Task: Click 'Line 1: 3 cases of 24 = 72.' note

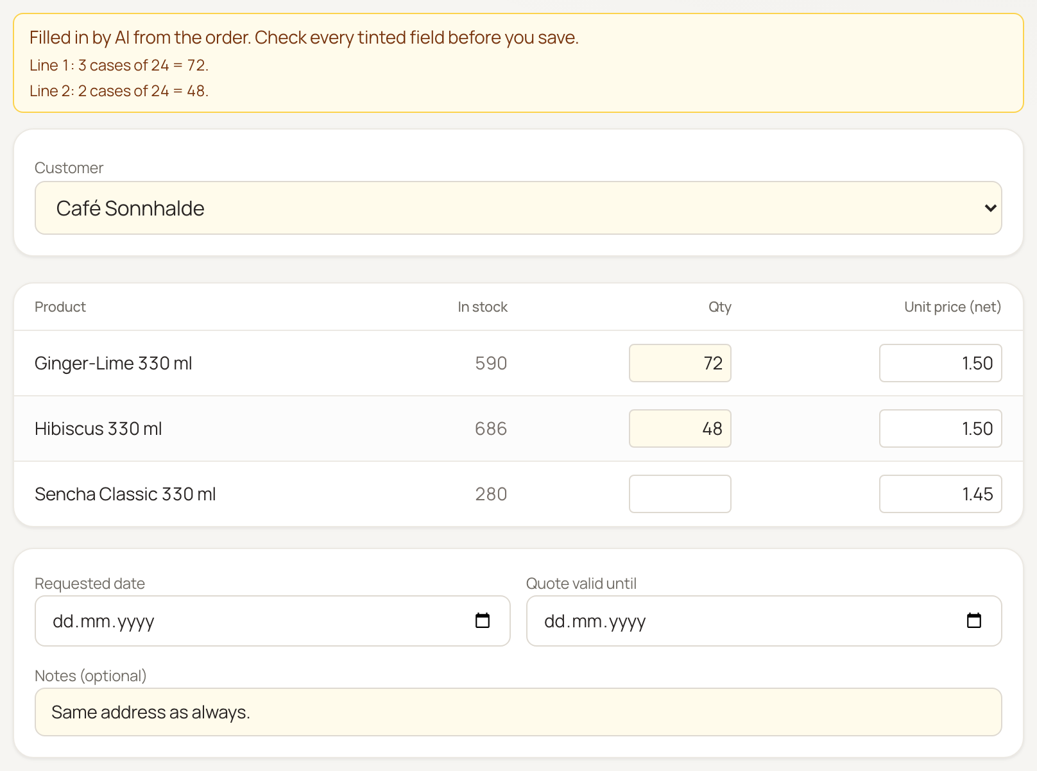Action: pyautogui.click(x=119, y=65)
